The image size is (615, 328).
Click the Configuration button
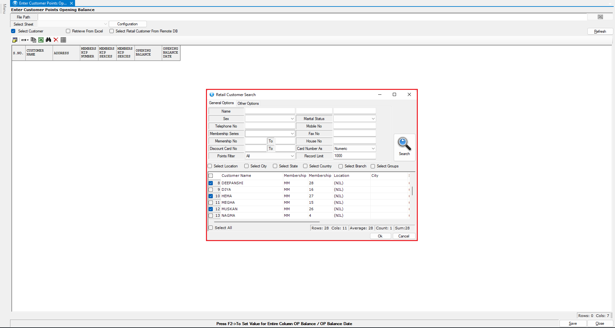point(127,24)
